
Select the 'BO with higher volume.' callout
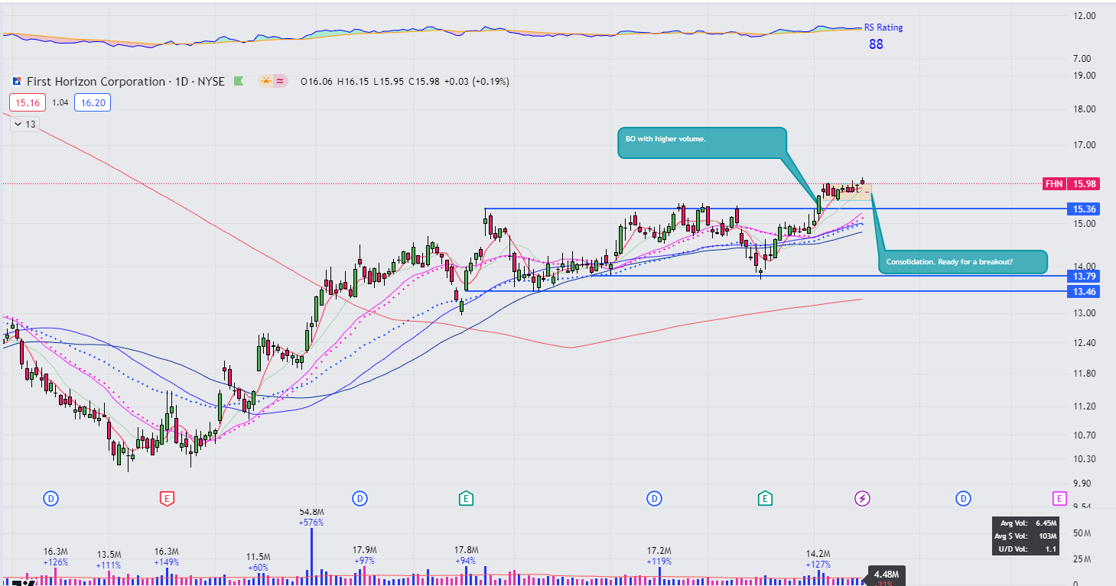pos(702,143)
